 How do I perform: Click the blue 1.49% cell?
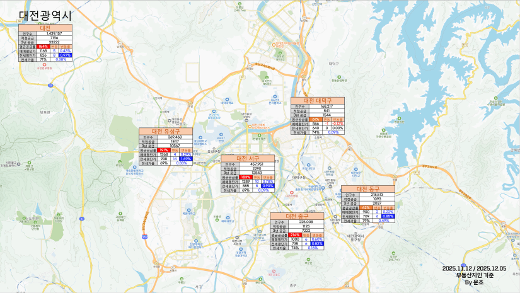[186, 159]
